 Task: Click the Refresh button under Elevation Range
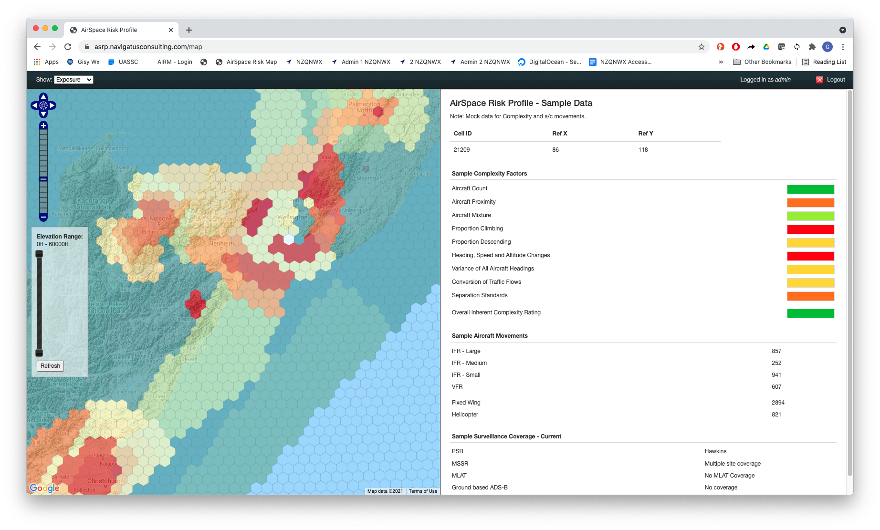[x=50, y=366]
